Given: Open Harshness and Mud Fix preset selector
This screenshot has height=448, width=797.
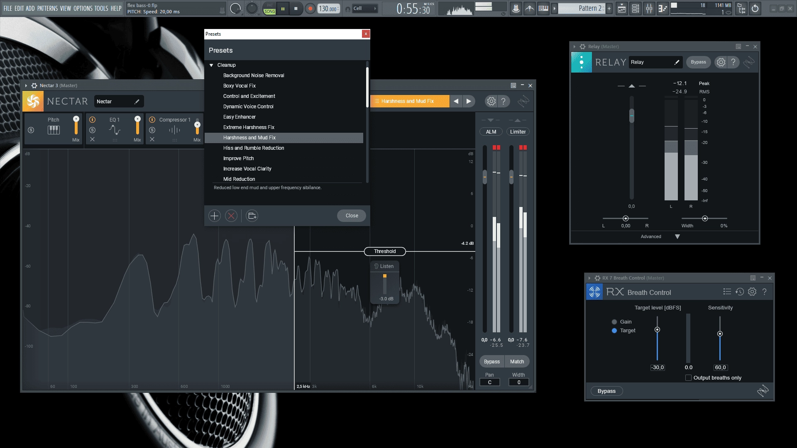Looking at the screenshot, I should pos(409,101).
